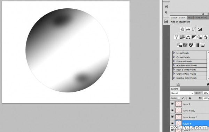The image size is (209, 132).
Task: Toggle lock all padlock icon
Action: [x=189, y=98]
